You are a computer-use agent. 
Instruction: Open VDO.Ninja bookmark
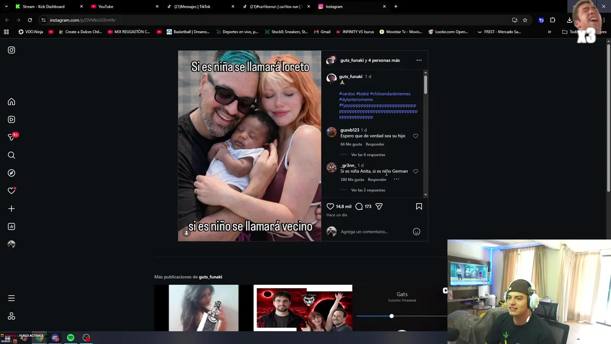pos(31,32)
